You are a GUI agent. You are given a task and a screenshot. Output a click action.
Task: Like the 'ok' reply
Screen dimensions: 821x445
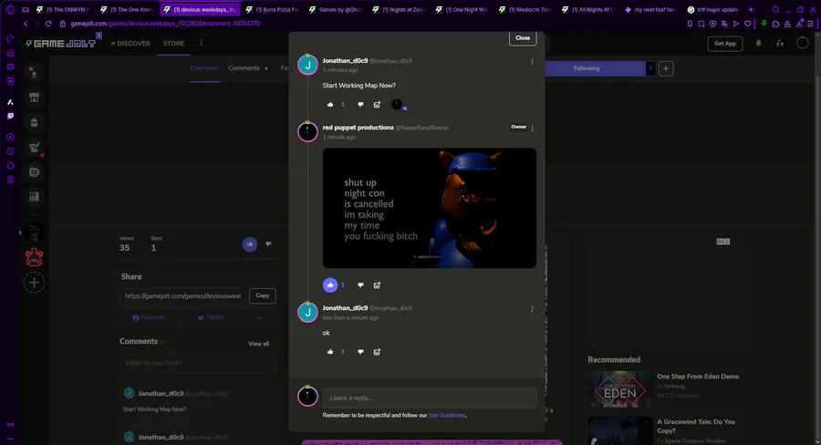(330, 352)
